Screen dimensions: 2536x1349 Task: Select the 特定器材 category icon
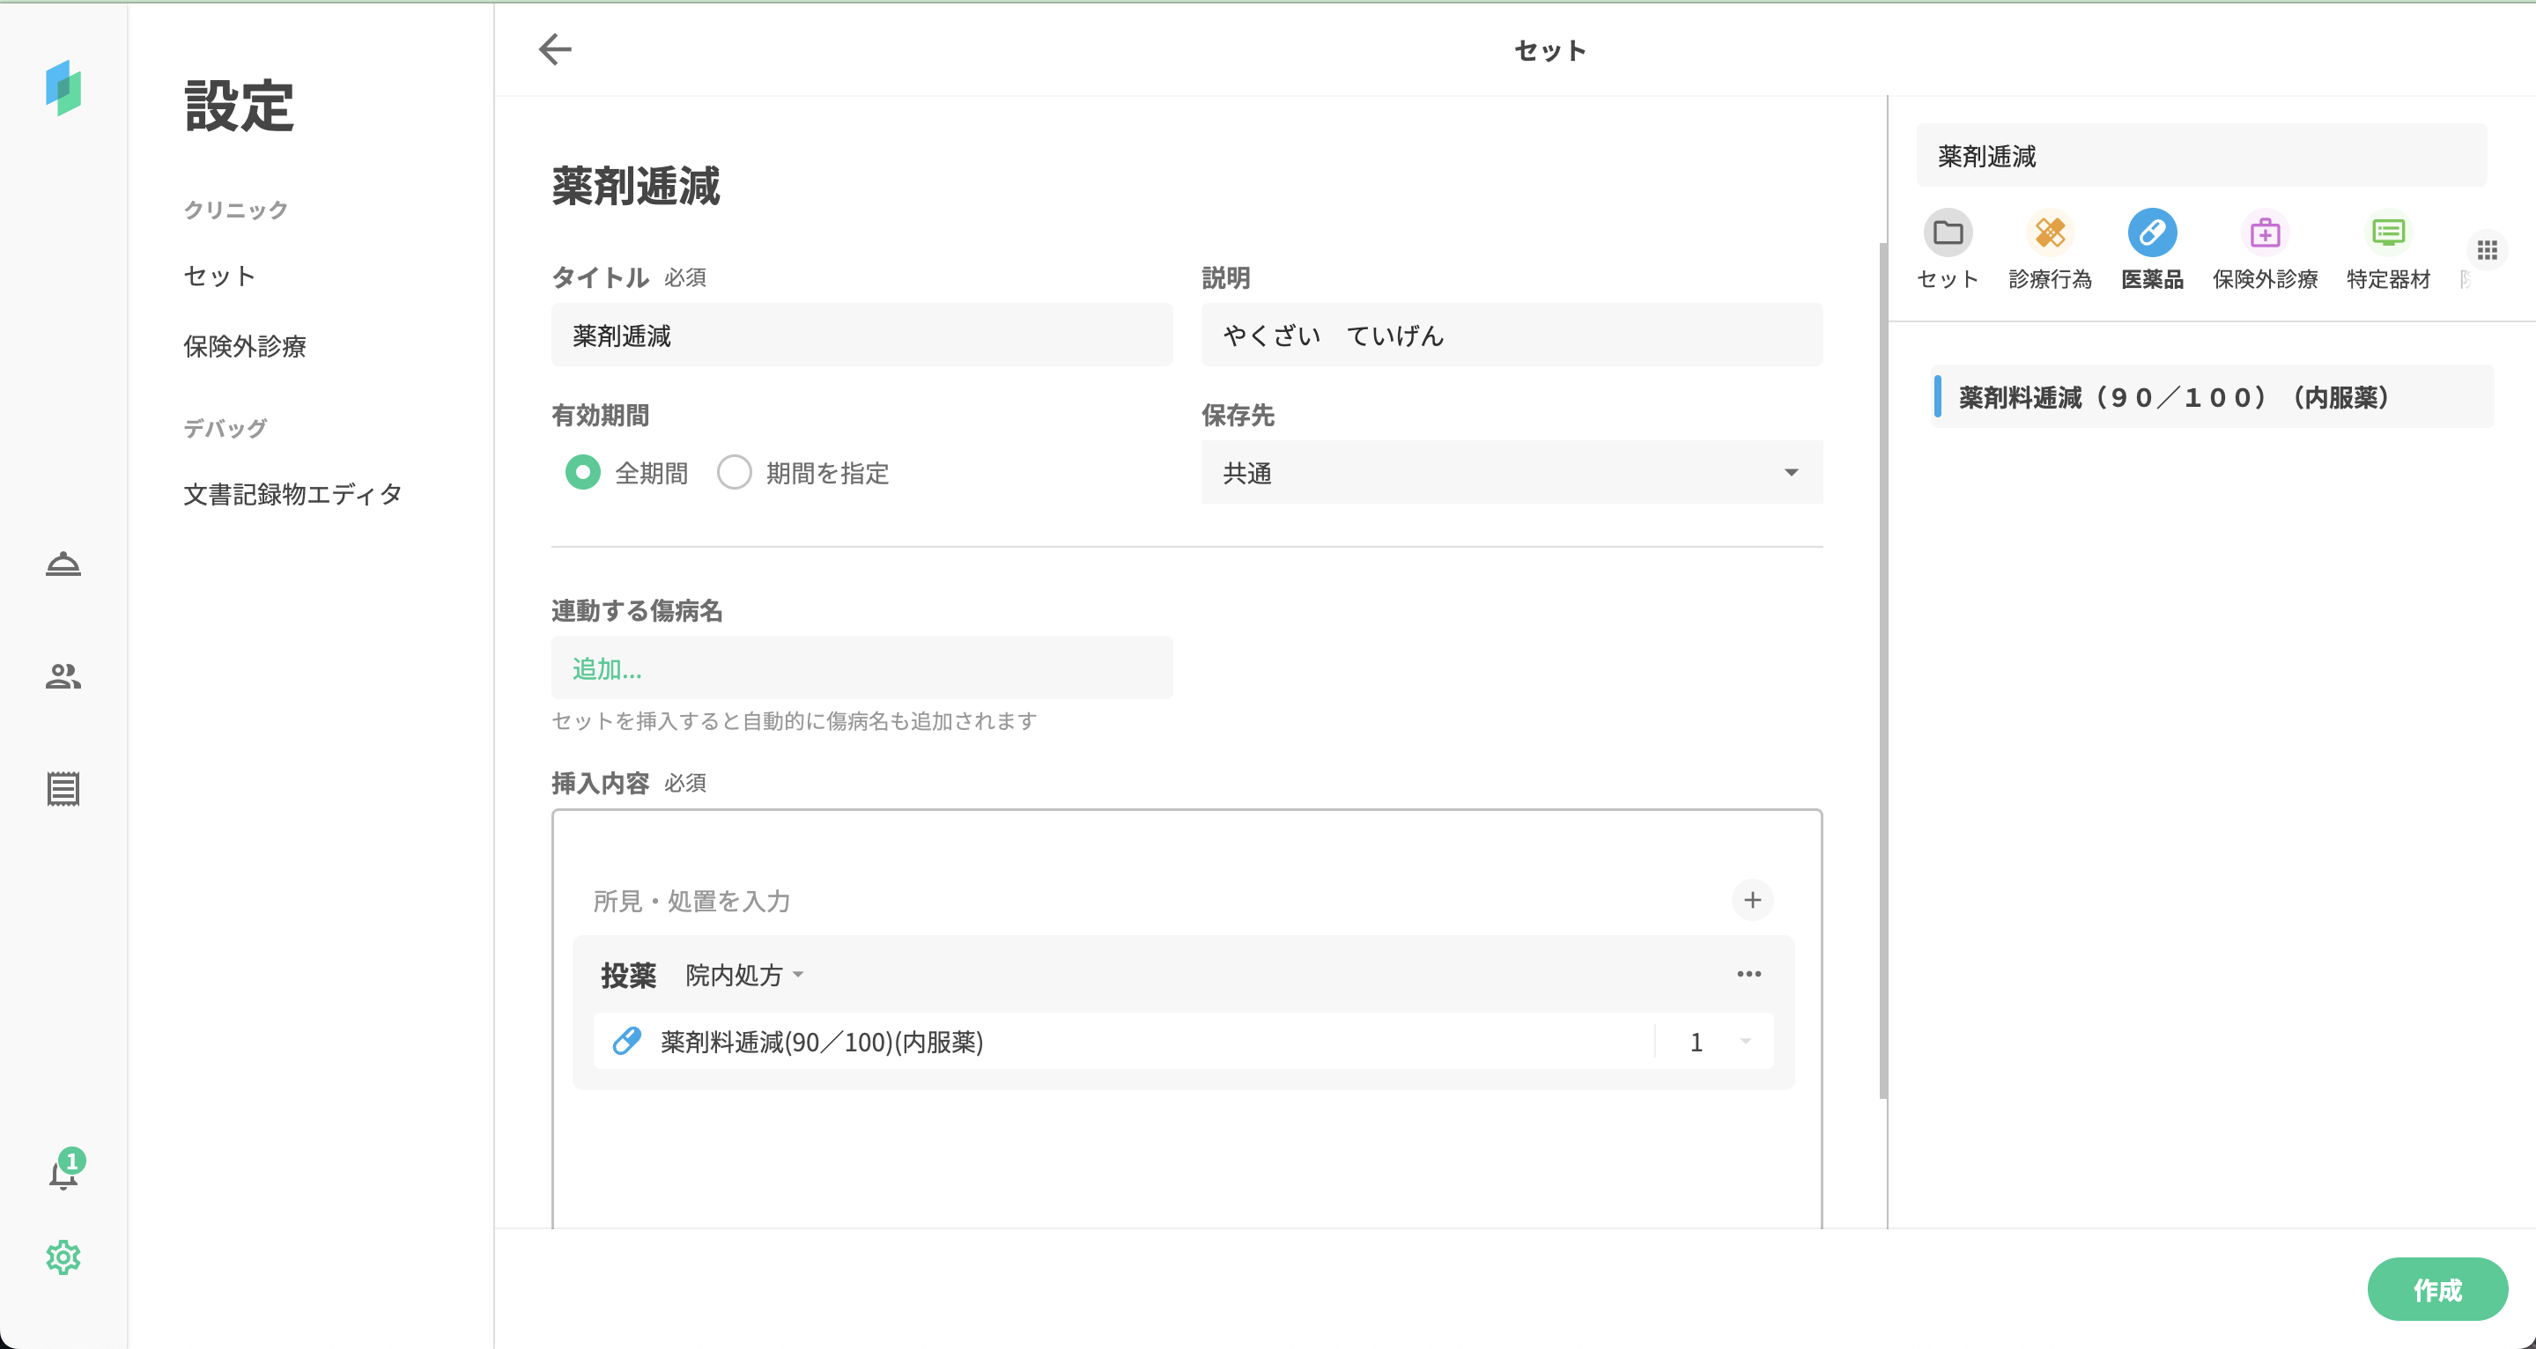click(x=2388, y=233)
